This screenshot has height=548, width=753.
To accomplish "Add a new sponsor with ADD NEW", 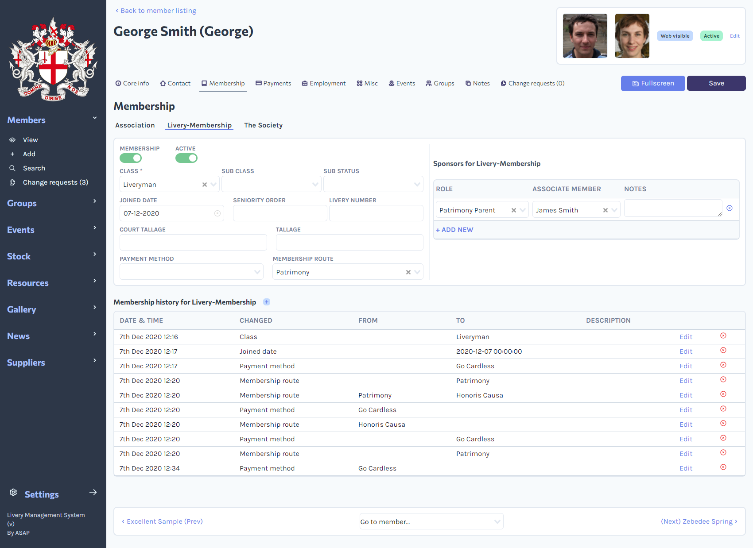I will (454, 230).
